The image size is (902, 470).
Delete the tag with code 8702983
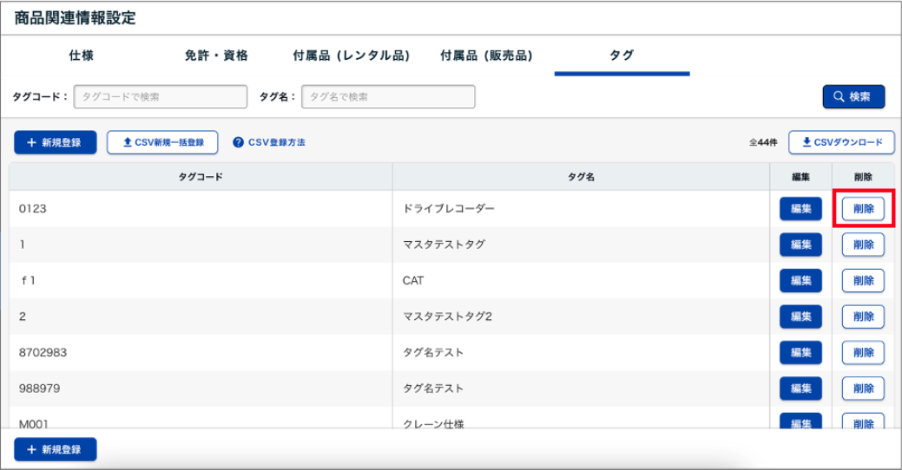(x=863, y=353)
